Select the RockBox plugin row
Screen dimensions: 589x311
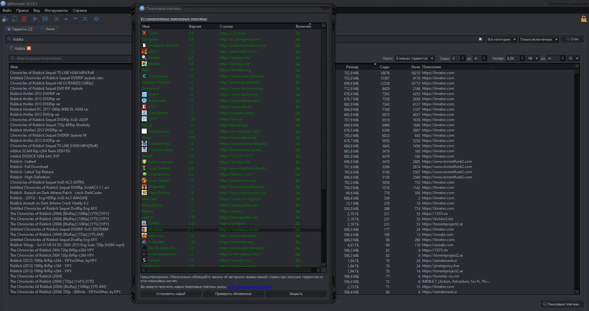point(231,229)
